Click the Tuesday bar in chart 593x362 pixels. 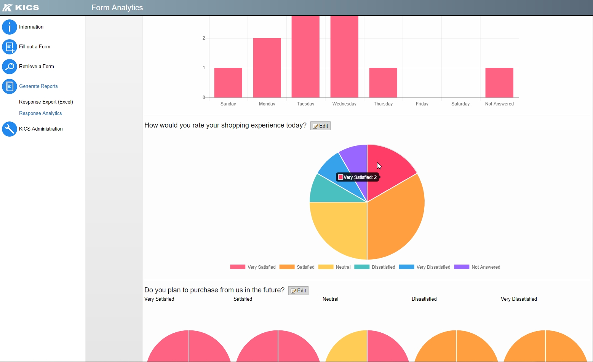(305, 57)
